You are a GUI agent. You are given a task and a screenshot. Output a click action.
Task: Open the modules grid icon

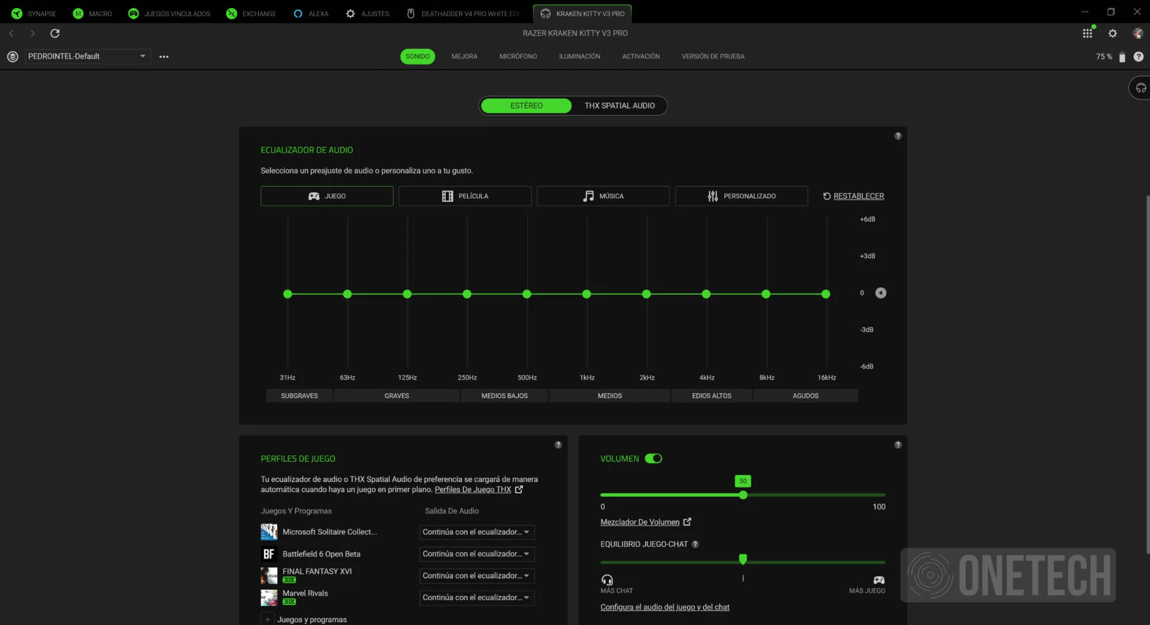point(1087,33)
